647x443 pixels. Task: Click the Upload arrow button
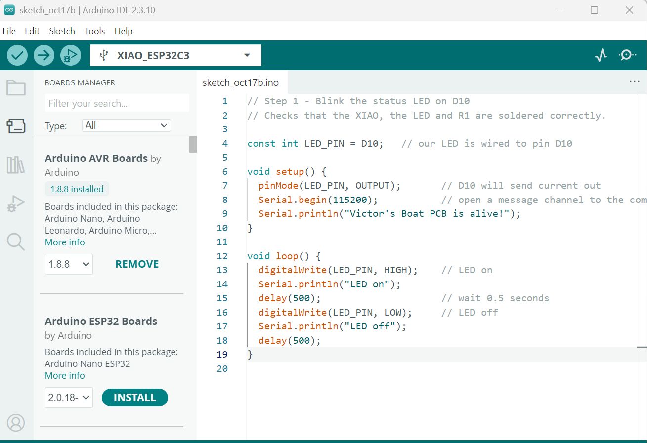[44, 55]
